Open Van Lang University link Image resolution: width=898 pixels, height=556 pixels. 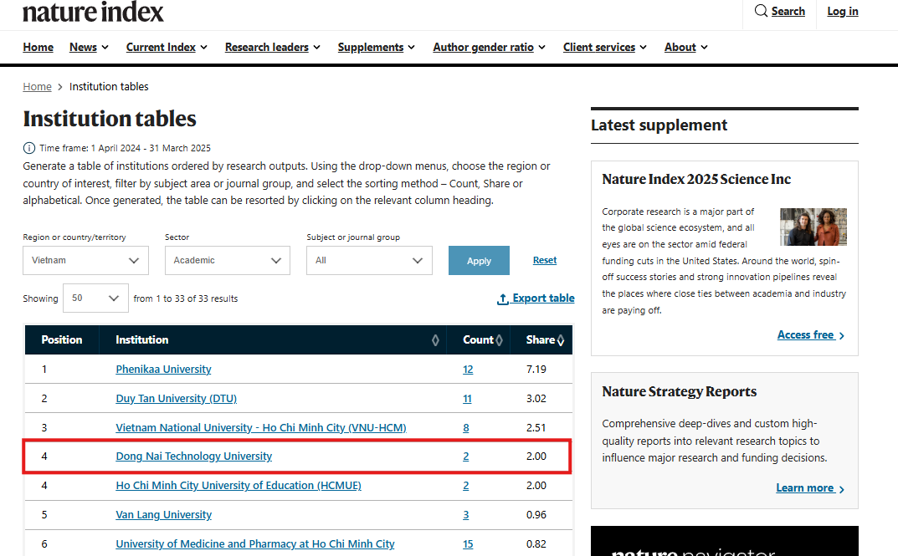pos(164,515)
